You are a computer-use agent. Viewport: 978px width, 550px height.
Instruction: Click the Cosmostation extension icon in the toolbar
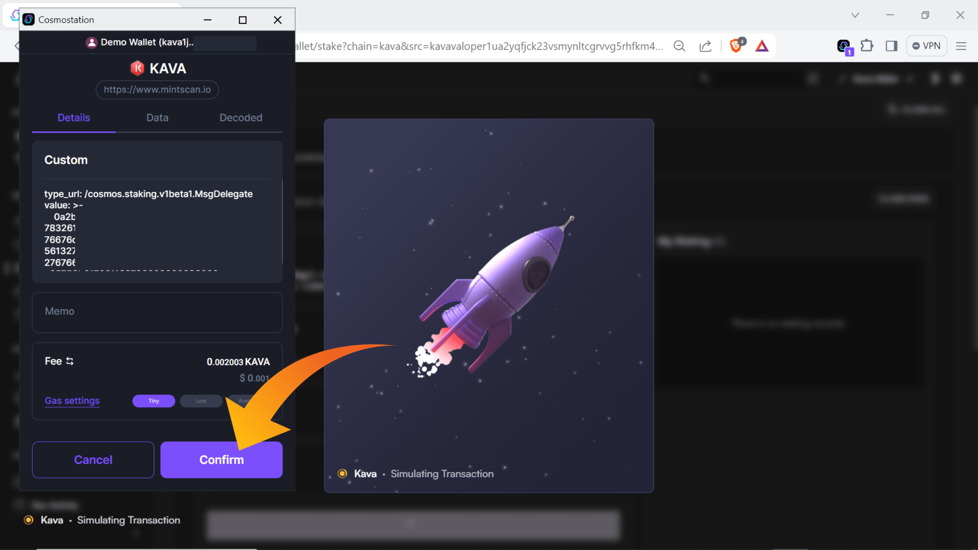[x=844, y=45]
